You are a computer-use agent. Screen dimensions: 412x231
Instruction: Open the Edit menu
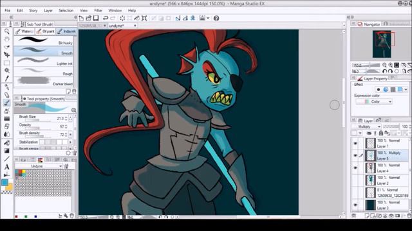click(x=20, y=10)
